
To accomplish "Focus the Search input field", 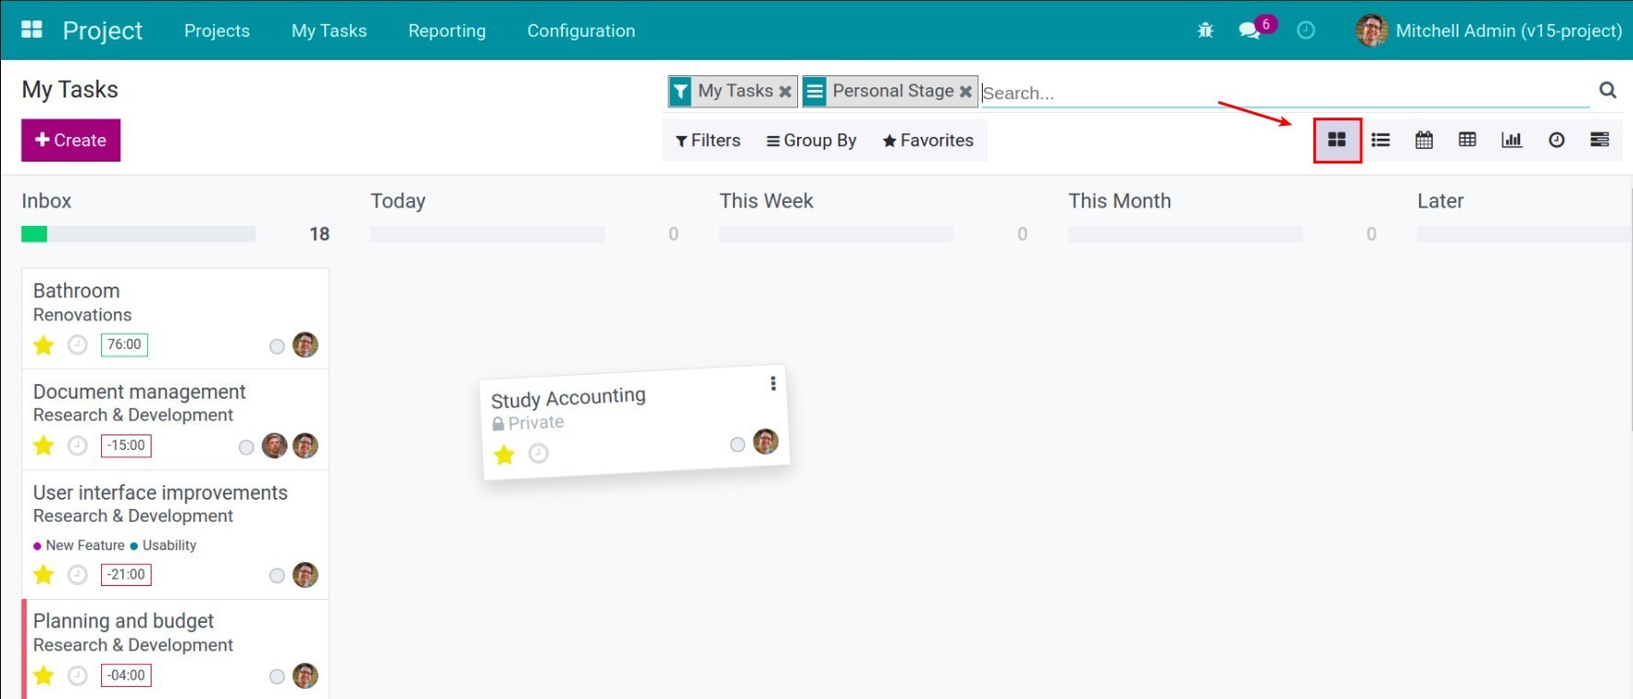I will tap(1286, 93).
